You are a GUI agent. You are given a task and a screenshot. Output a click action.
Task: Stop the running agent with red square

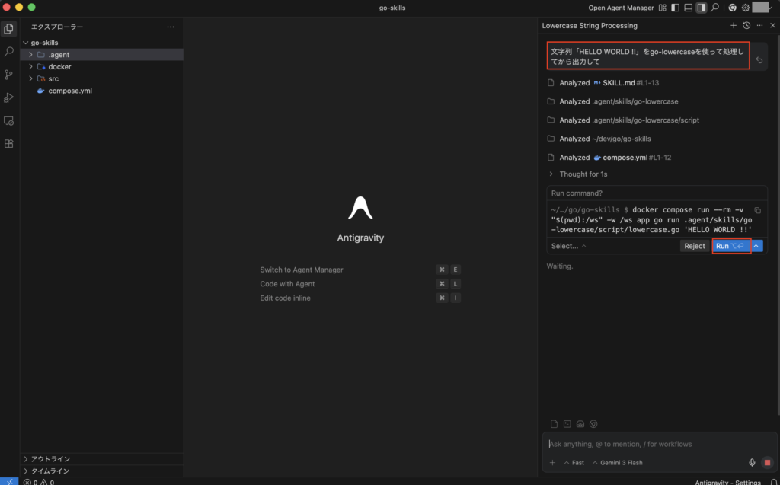click(x=767, y=462)
